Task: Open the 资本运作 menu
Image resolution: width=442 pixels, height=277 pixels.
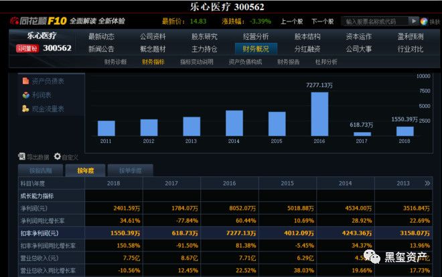Action: click(x=359, y=36)
